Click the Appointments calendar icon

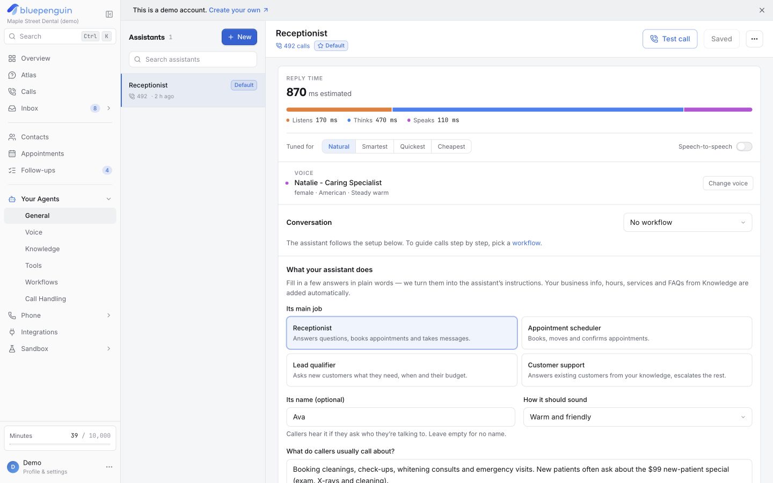(x=12, y=154)
